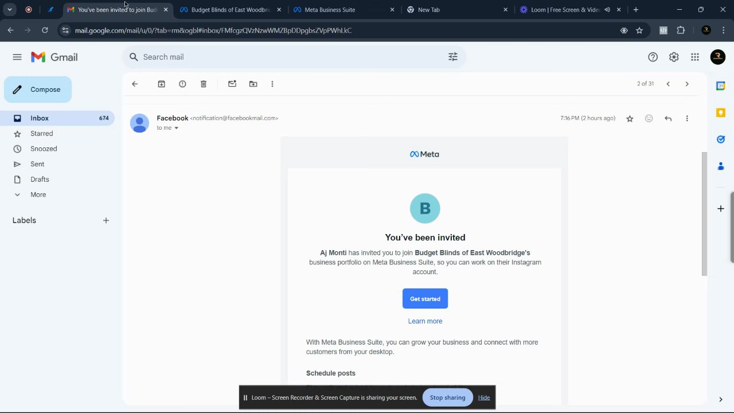Open the Google apps grid
This screenshot has height=413, width=734.
pos(695,57)
